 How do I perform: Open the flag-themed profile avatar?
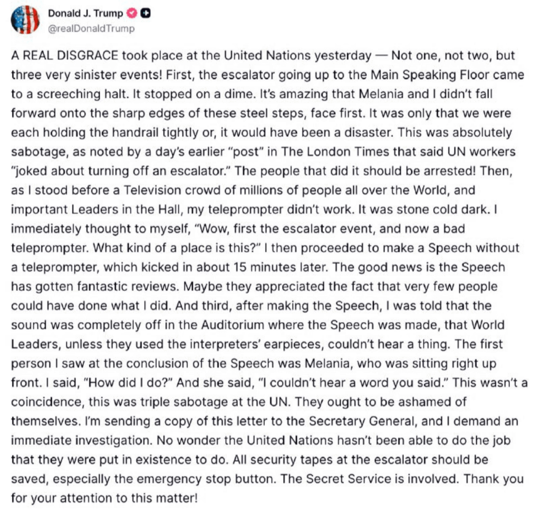[25, 21]
